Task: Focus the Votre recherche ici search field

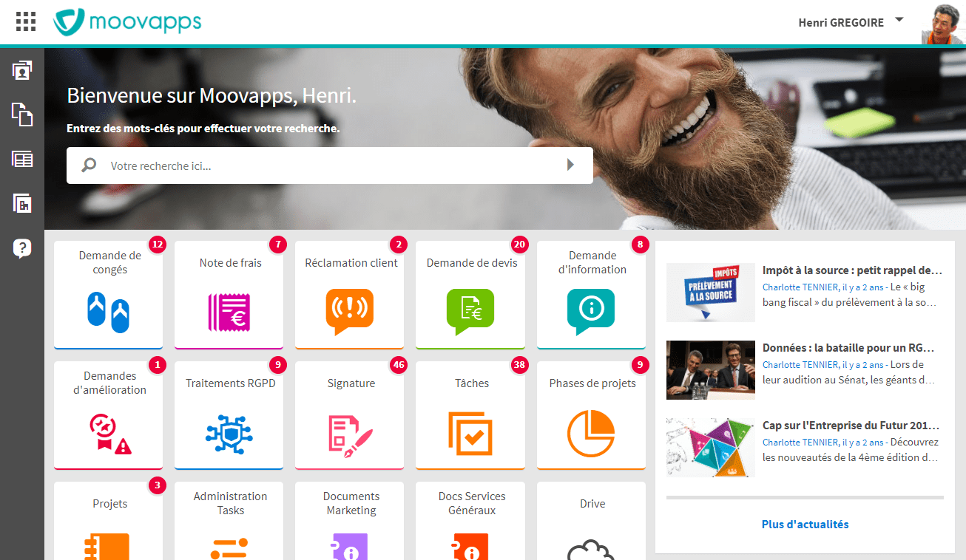Action: [330, 165]
